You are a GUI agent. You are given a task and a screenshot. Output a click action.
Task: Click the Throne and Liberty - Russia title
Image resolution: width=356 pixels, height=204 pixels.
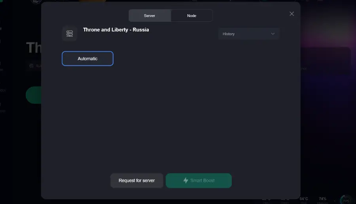116,30
